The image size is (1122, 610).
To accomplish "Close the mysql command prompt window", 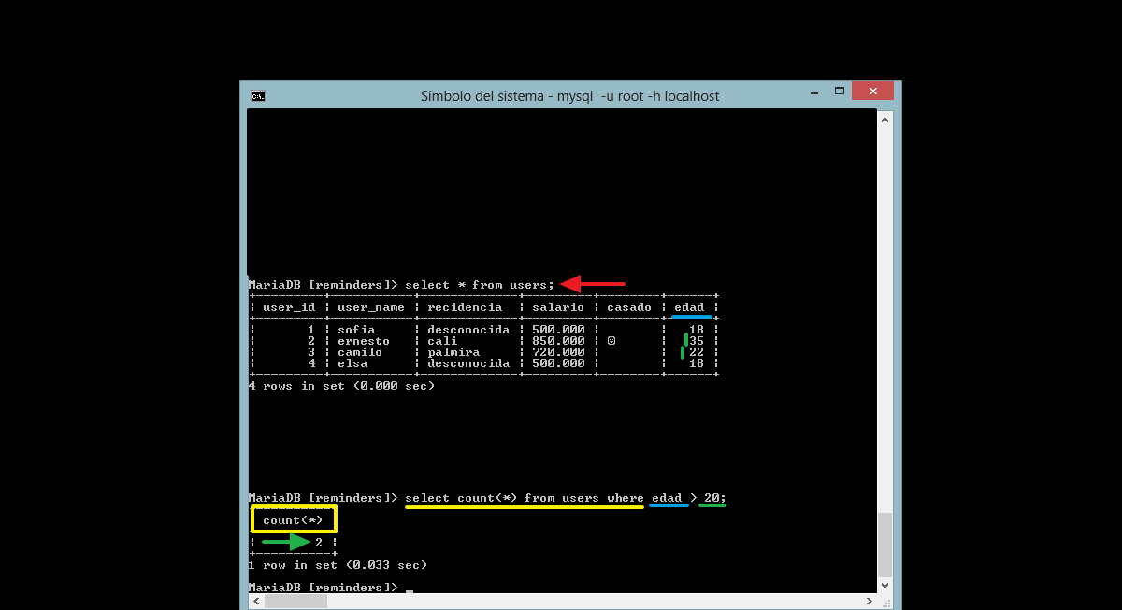I will tap(872, 92).
